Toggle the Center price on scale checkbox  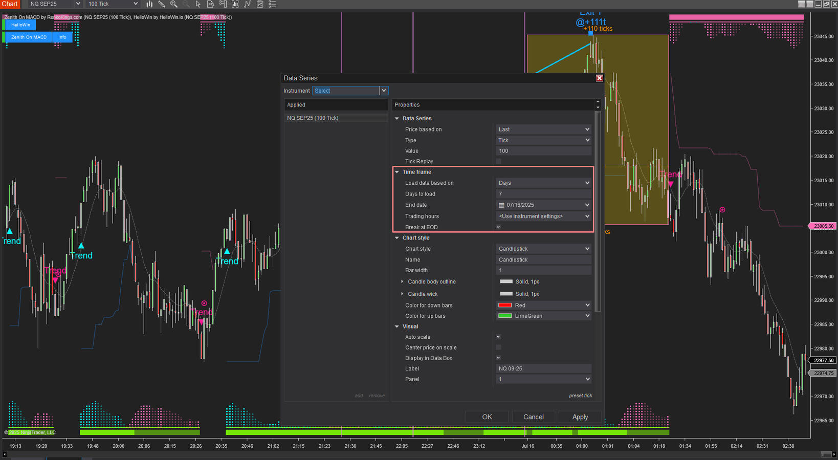point(498,347)
